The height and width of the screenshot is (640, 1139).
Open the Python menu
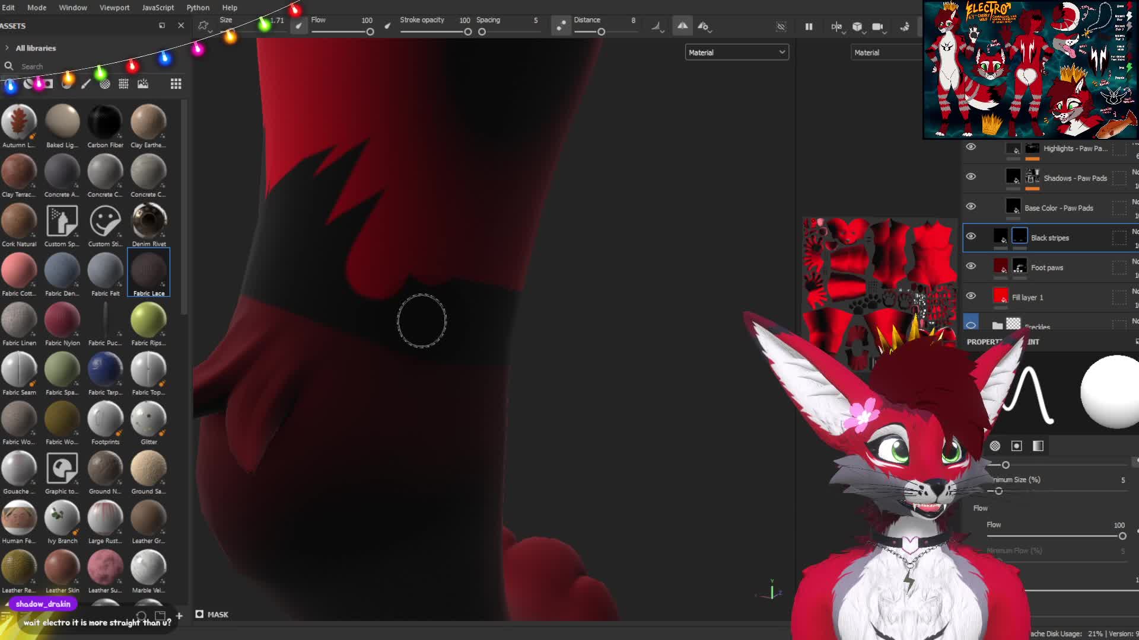click(198, 8)
